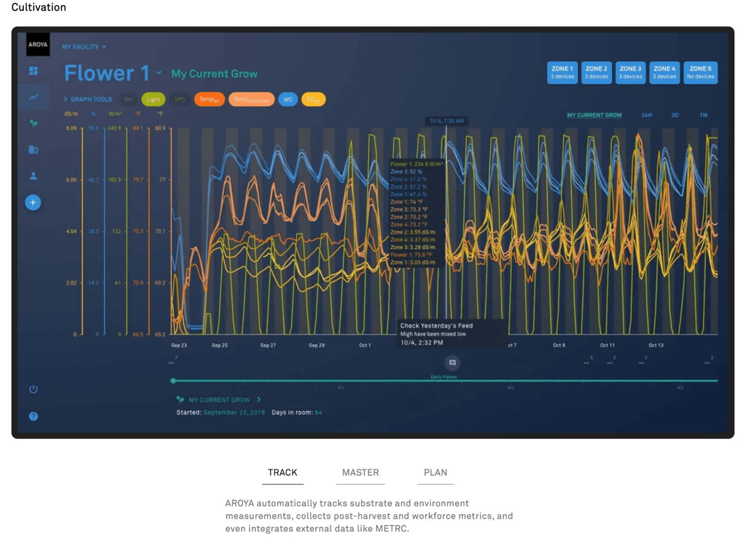Open the plant grow icon in sidebar

33,123
